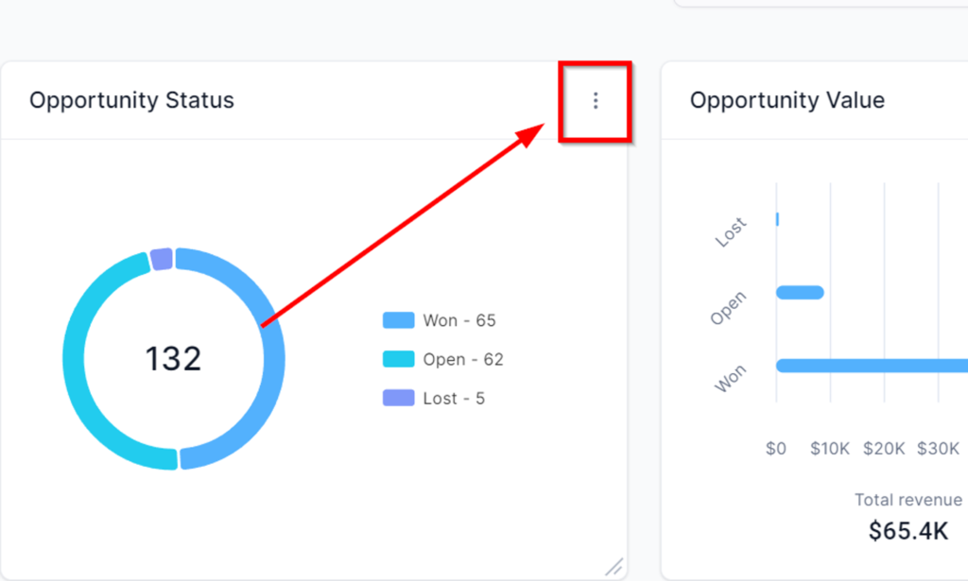Toggle the 'Won - 65' legend label
The image size is (968, 581).
click(x=459, y=320)
